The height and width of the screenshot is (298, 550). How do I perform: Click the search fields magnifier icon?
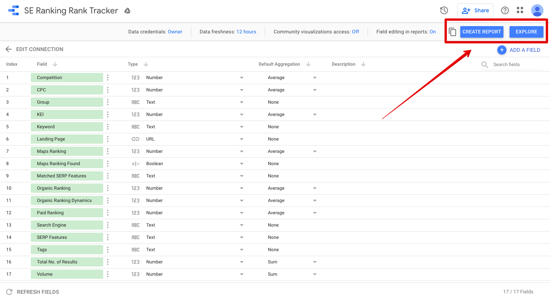tap(485, 65)
